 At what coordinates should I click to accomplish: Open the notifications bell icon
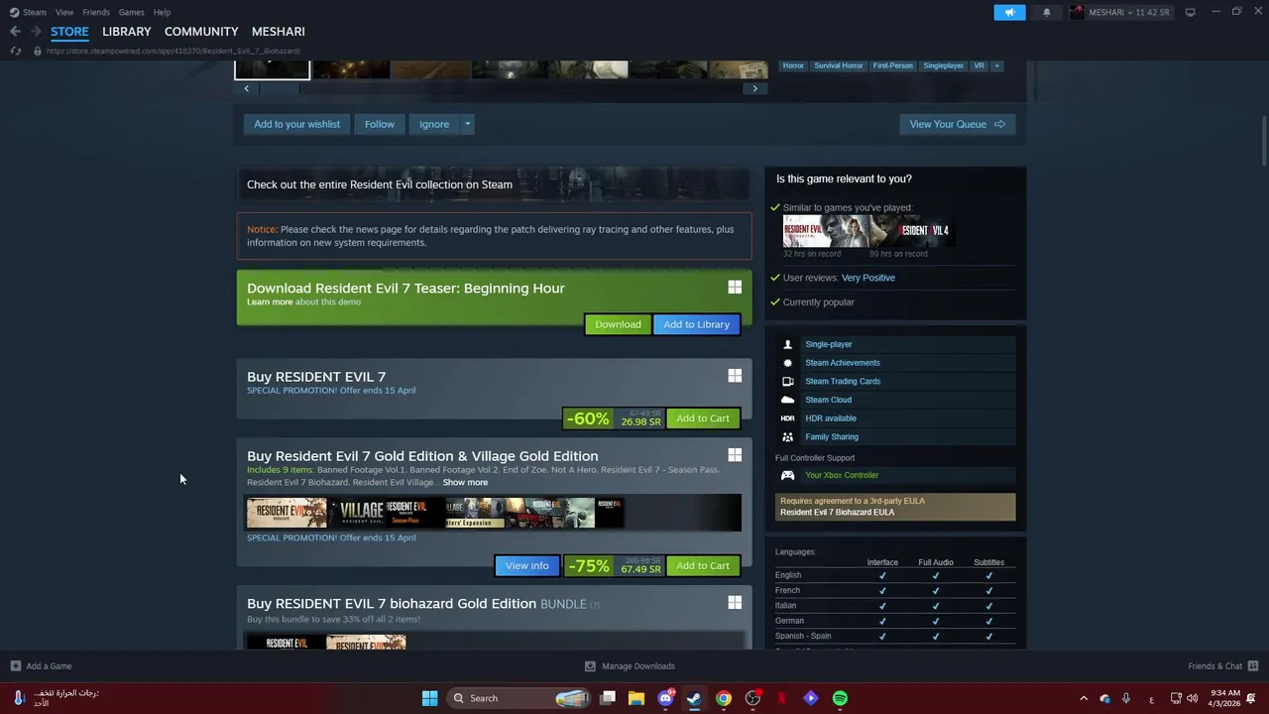click(1047, 12)
